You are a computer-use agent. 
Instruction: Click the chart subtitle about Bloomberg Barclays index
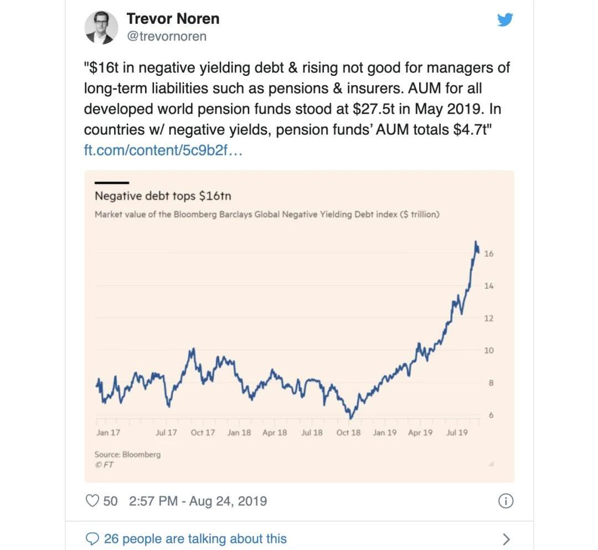coord(267,214)
